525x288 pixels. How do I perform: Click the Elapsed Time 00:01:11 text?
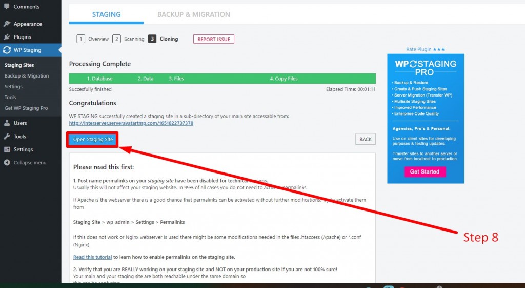[351, 89]
